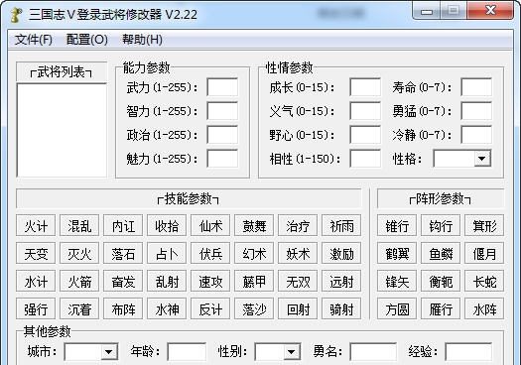This screenshot has height=365, width=521.
Task: Click the 勇名 input field
Action: pos(373,351)
